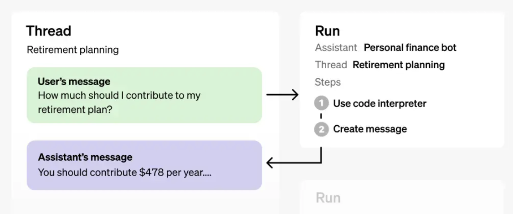Click the retirement plan question text
This screenshot has width=513, height=214.
click(x=119, y=102)
